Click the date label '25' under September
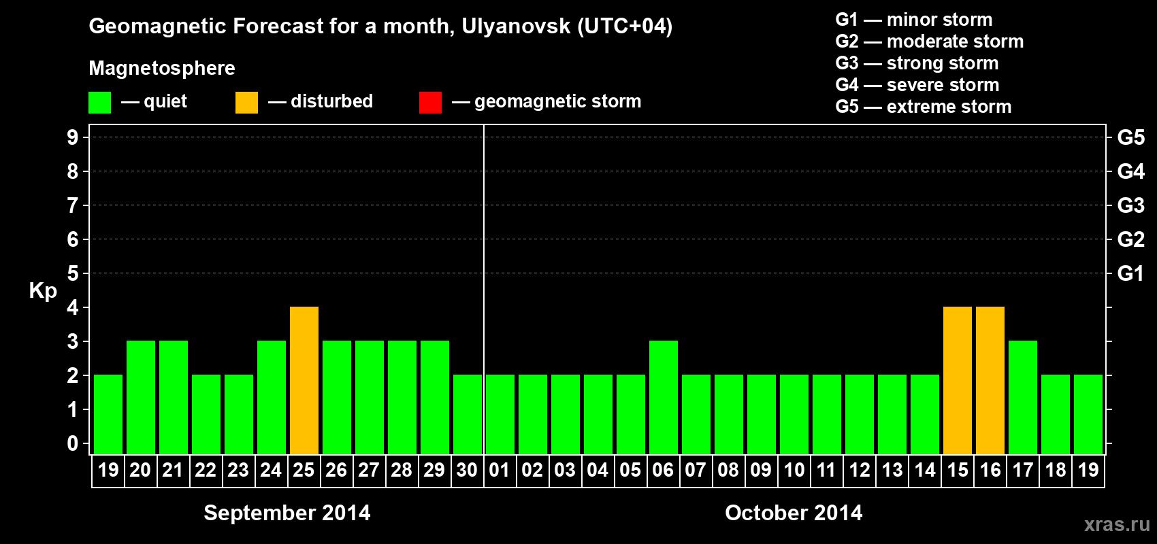This screenshot has height=544, width=1157. coord(304,470)
